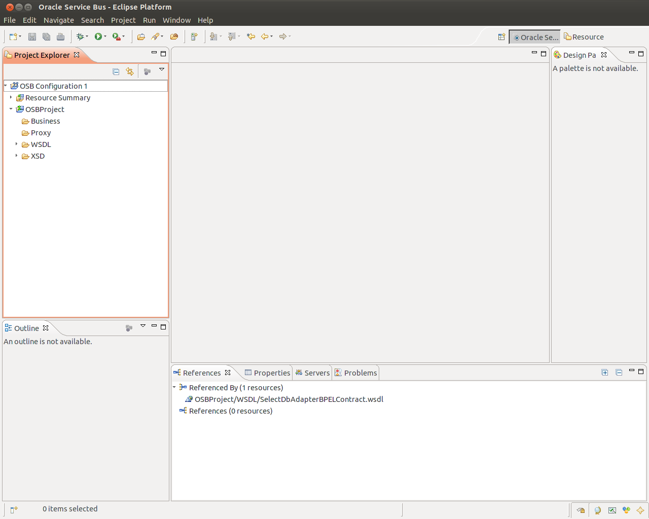Navigate back with the left arrow
The image size is (649, 519).
[264, 36]
